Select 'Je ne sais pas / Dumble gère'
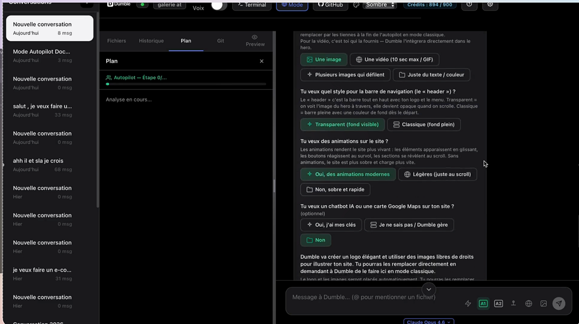The image size is (579, 324). (409, 225)
